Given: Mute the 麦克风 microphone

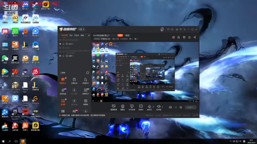Looking at the screenshot, I should click(149, 108).
